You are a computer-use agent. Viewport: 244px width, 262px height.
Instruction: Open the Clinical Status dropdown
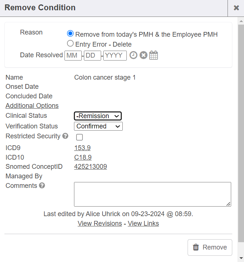[98, 116]
